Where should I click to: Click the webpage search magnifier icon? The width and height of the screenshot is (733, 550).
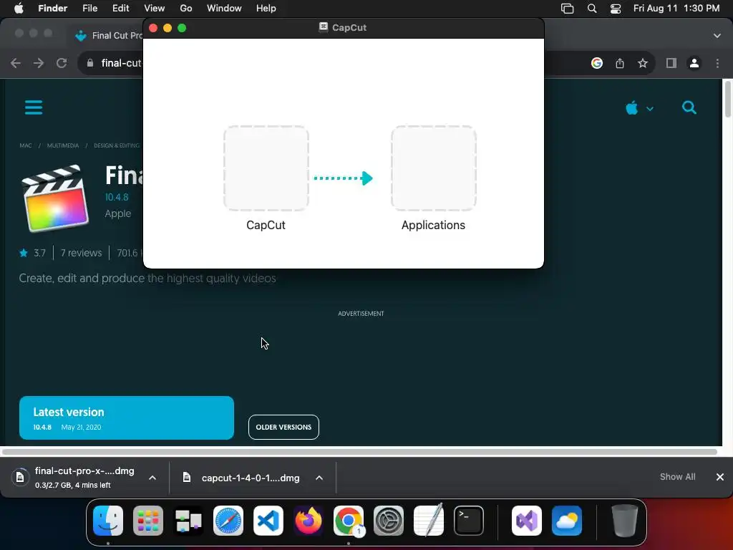click(x=689, y=107)
